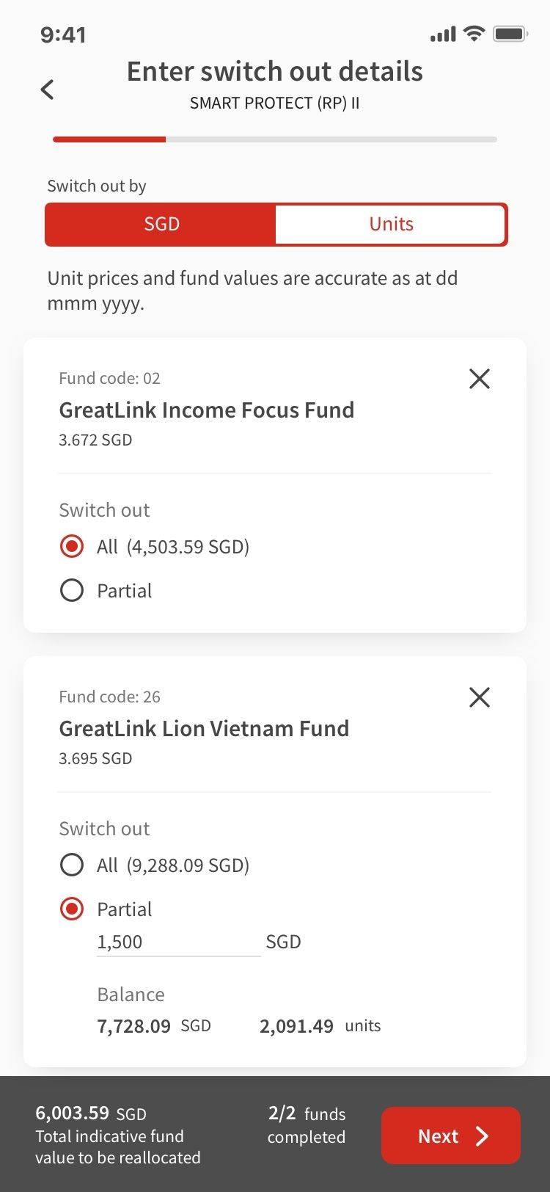Viewport: 550px width, 1192px height.
Task: Tap the GreatLink Lion Vietnam Fund title
Action: coord(204,728)
